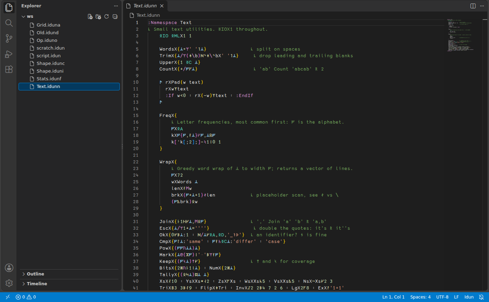Open the Explorer view in activity bar

coord(9,7)
